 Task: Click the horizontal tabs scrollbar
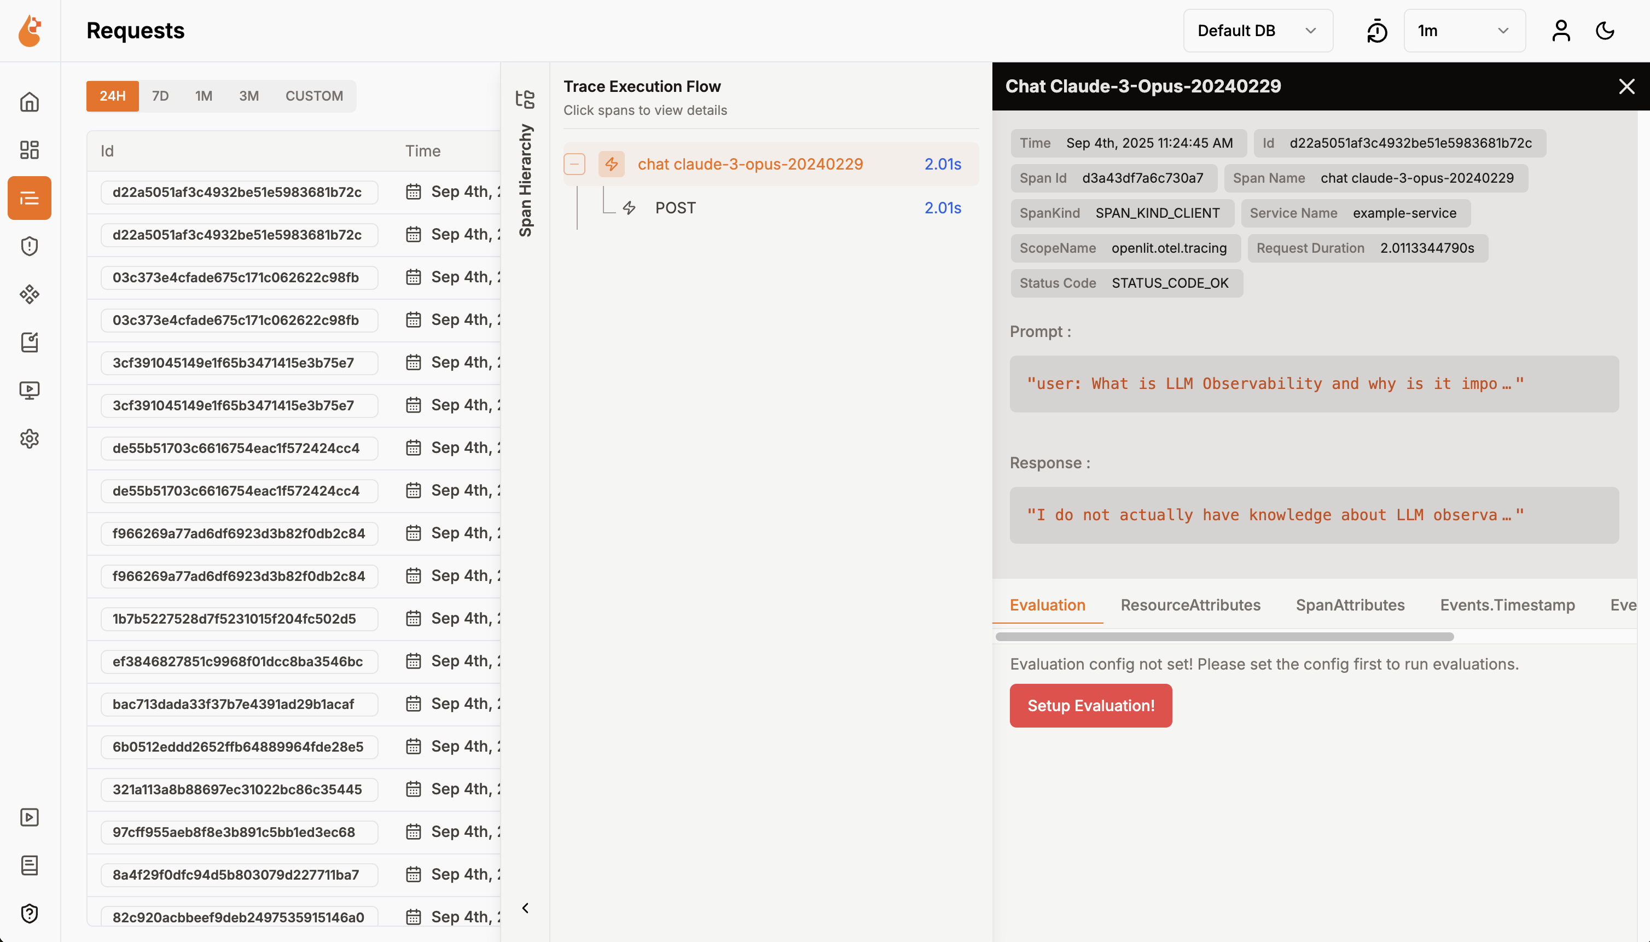coord(1224,637)
